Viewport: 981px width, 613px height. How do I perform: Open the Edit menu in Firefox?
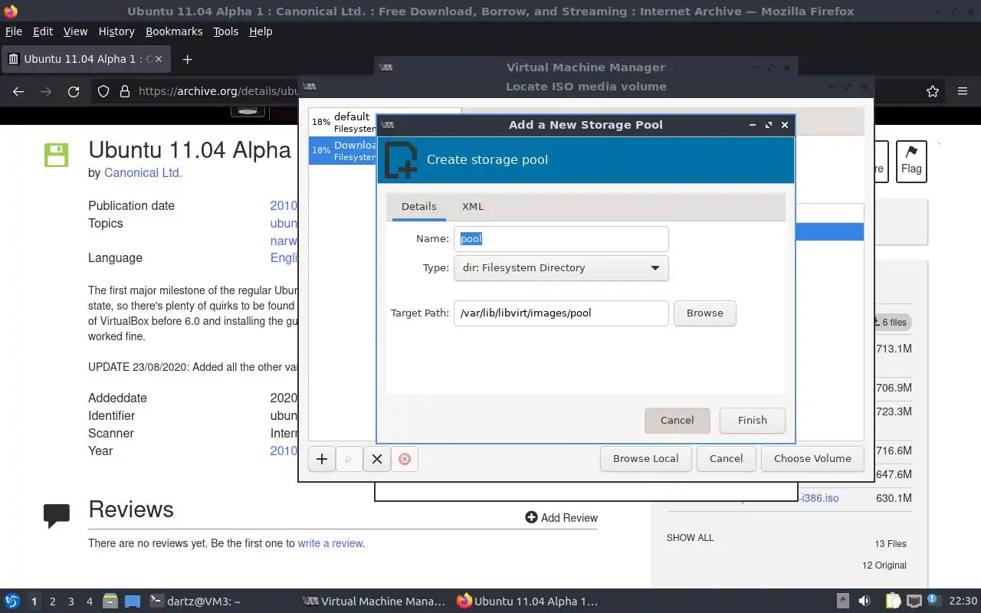[x=43, y=31]
